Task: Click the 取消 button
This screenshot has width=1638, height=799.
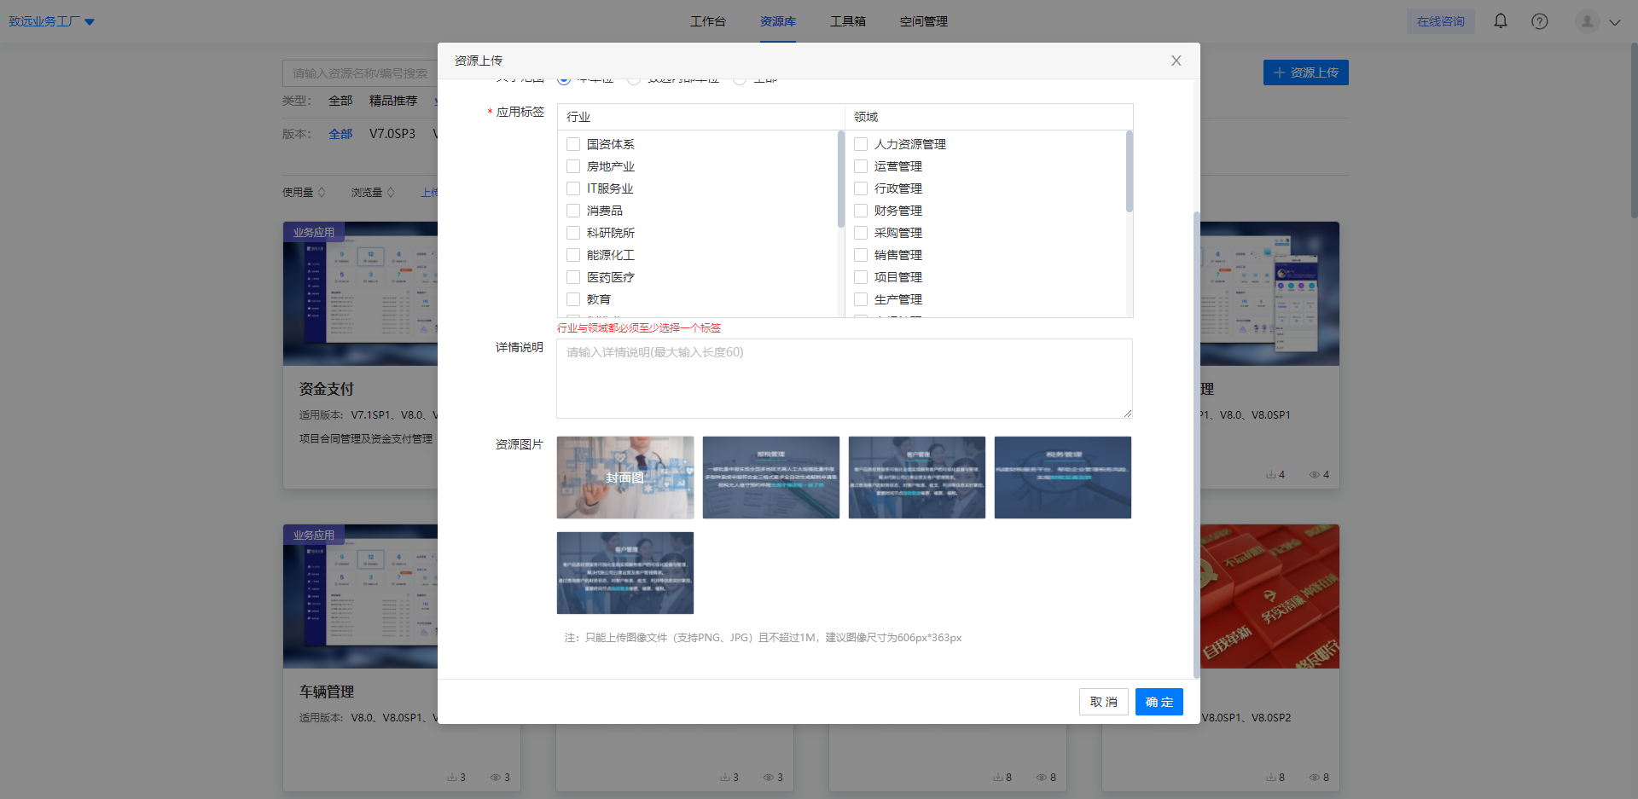Action: pos(1104,702)
